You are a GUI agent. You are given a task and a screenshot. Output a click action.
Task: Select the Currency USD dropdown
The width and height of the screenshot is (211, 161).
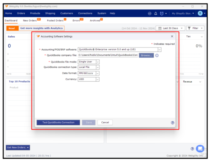(98, 79)
